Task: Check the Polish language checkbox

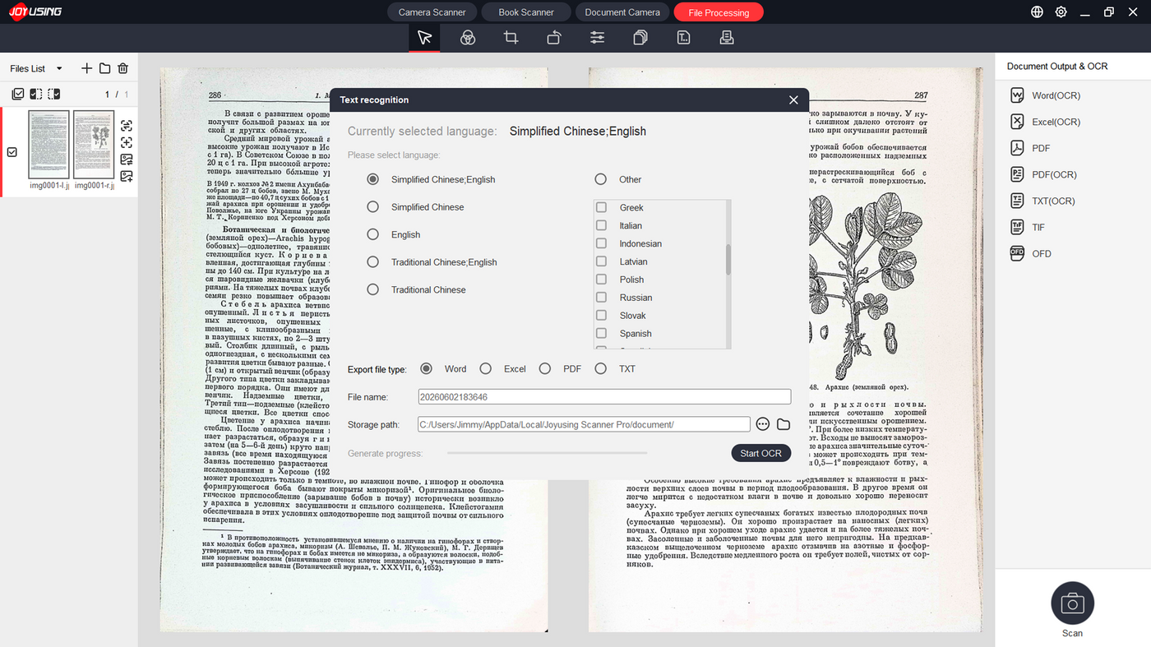Action: pos(601,280)
